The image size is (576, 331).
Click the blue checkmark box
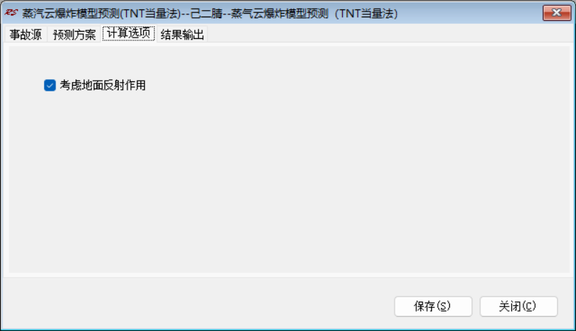(x=50, y=85)
